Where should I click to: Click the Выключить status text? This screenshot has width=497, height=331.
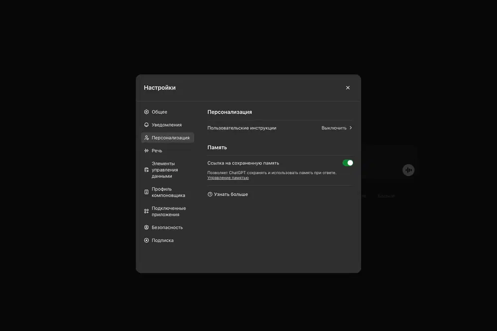pyautogui.click(x=334, y=128)
